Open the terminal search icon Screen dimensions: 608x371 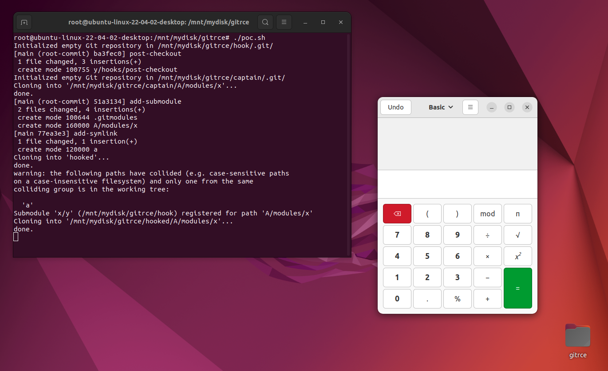coord(265,22)
